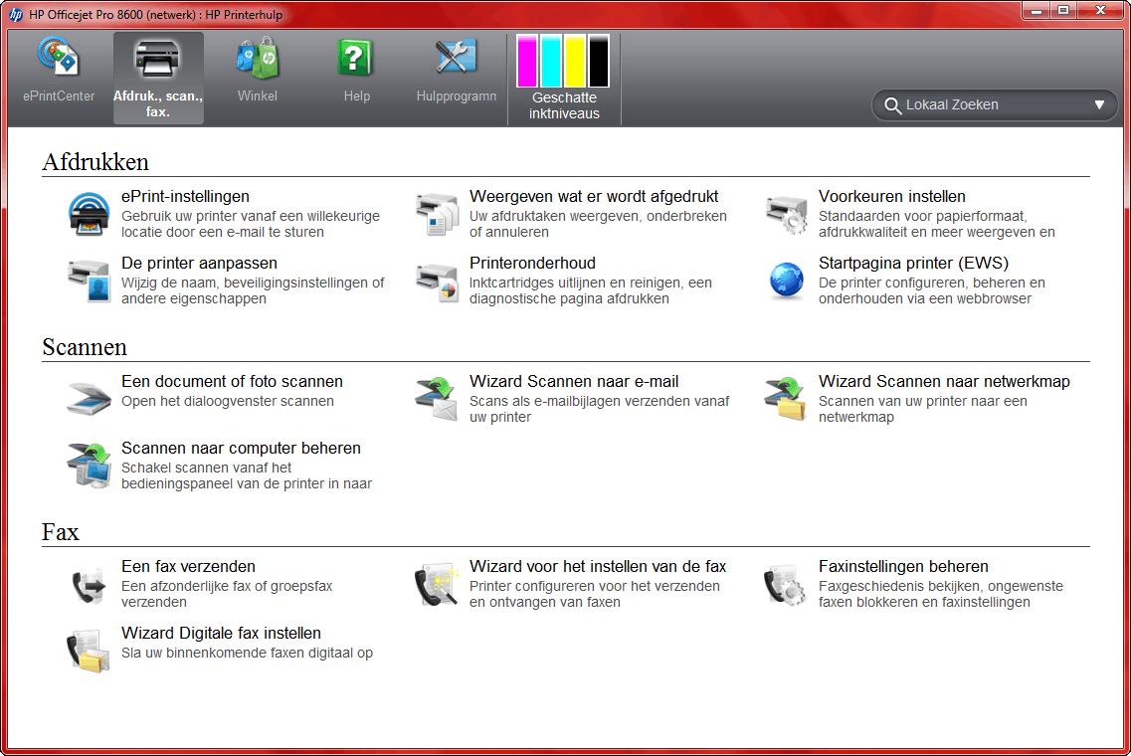The image size is (1131, 756).
Task: Launch Wizard Scannen naar netwerkmap
Action: [944, 382]
